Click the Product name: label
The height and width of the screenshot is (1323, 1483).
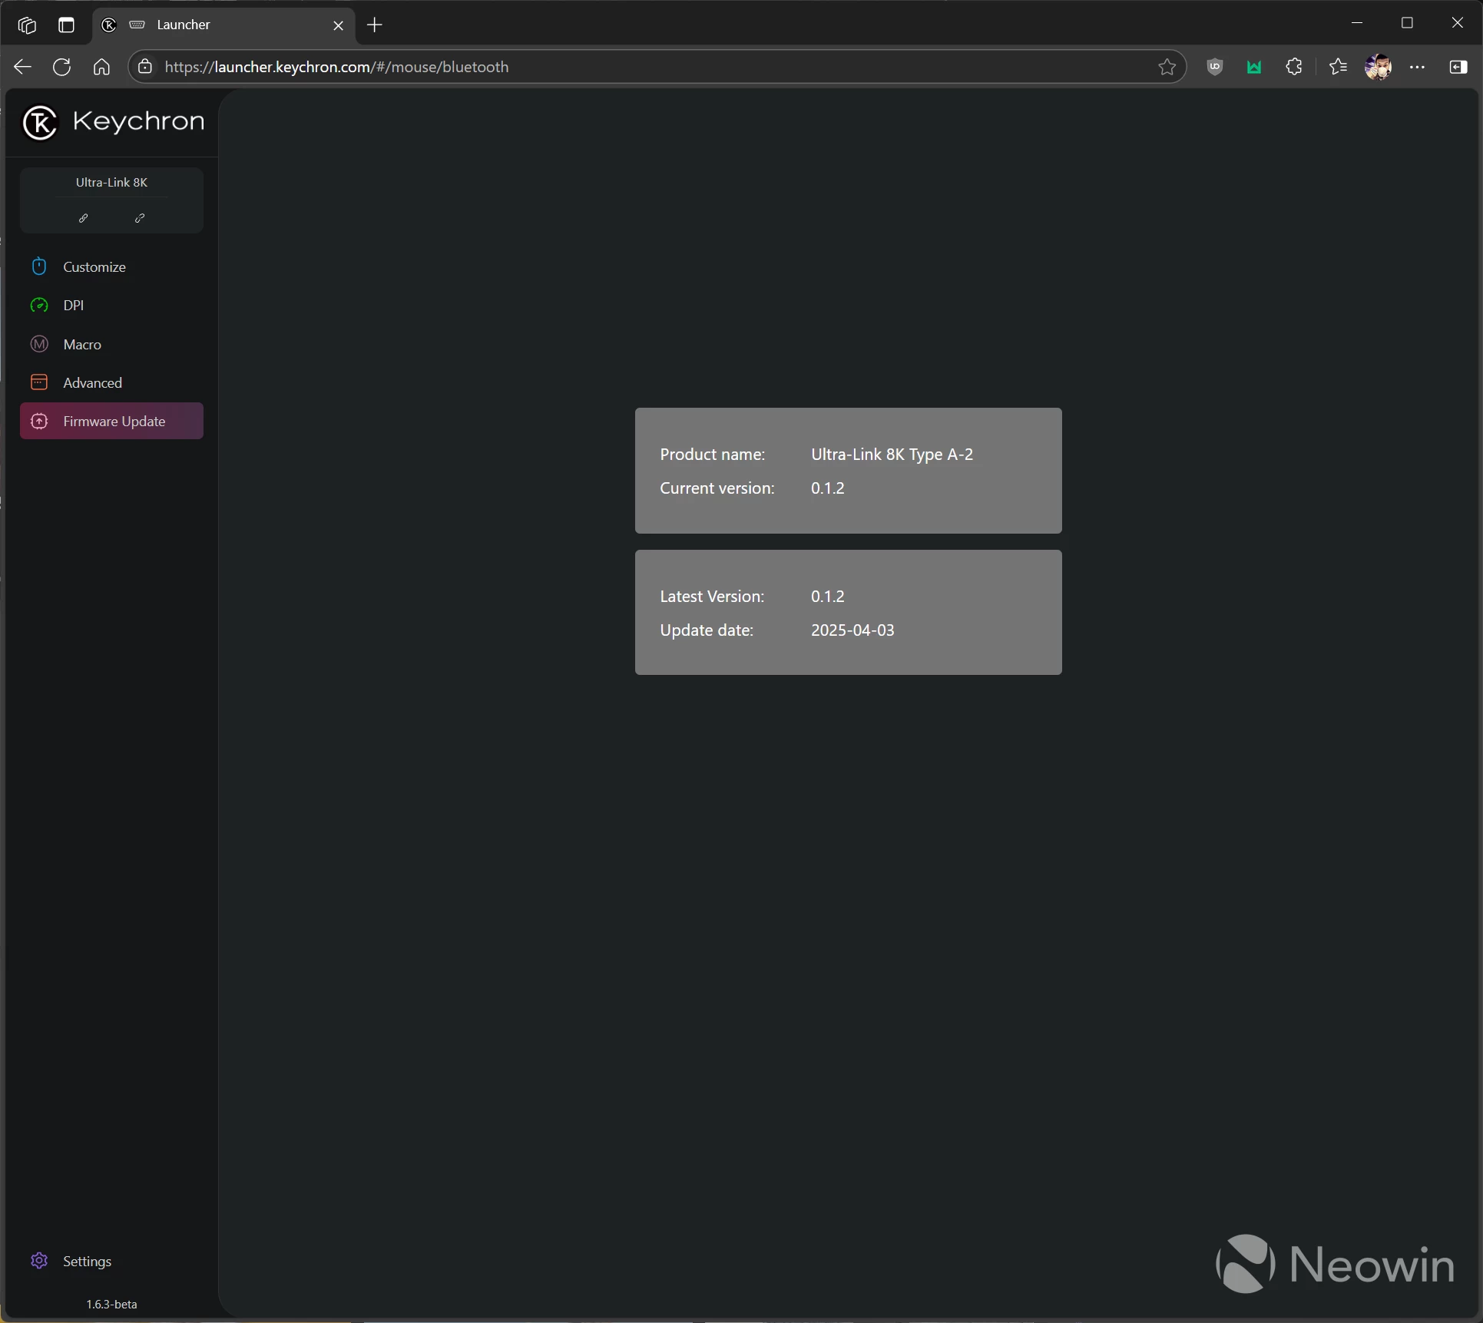coord(712,454)
